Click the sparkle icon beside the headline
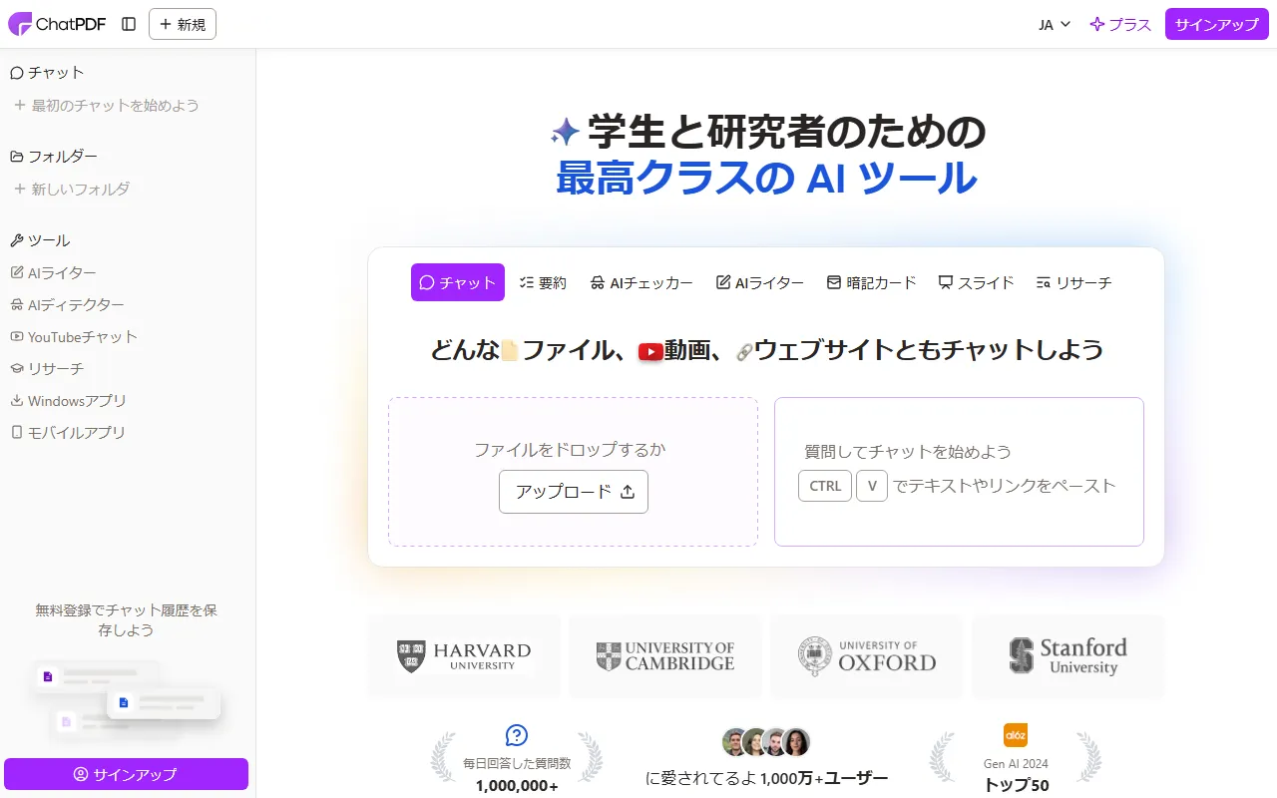The height and width of the screenshot is (798, 1277). (x=565, y=132)
